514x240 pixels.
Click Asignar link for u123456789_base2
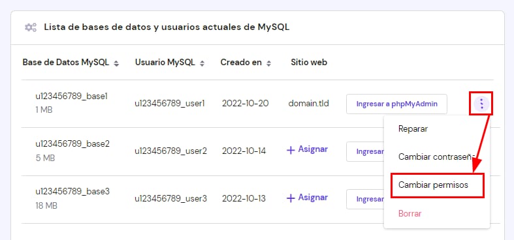(307, 149)
